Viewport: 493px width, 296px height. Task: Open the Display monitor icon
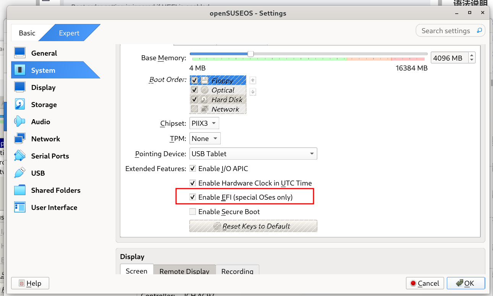(20, 87)
